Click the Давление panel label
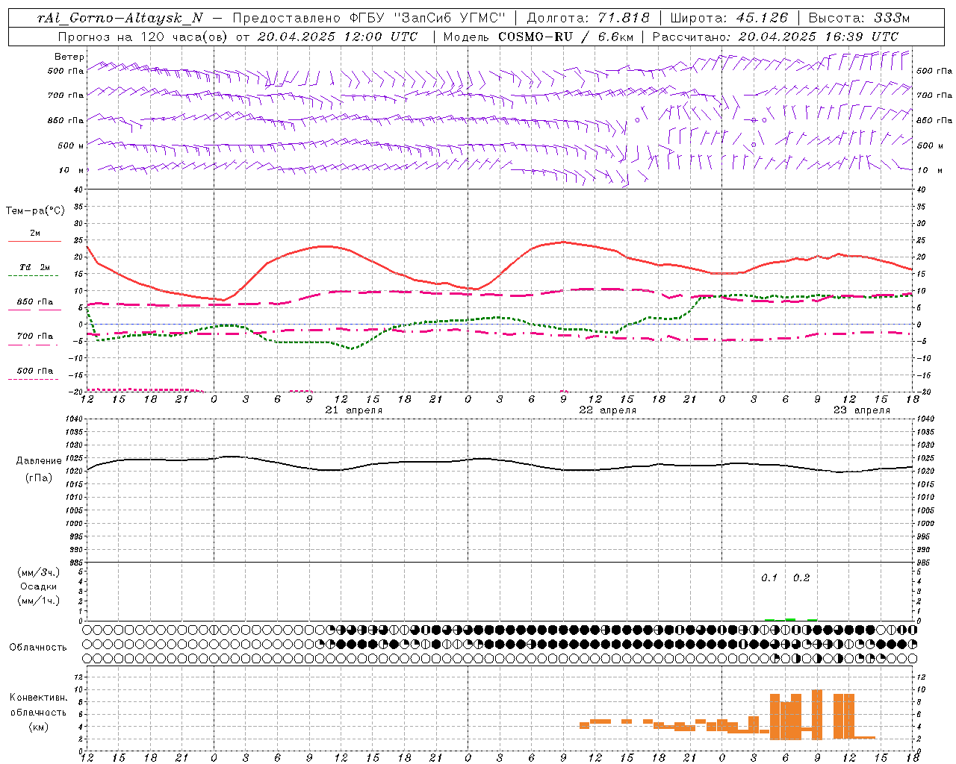 (x=38, y=461)
